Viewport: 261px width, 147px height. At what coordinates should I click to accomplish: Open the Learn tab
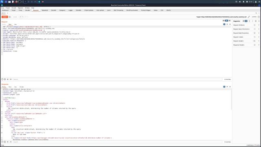109,10
